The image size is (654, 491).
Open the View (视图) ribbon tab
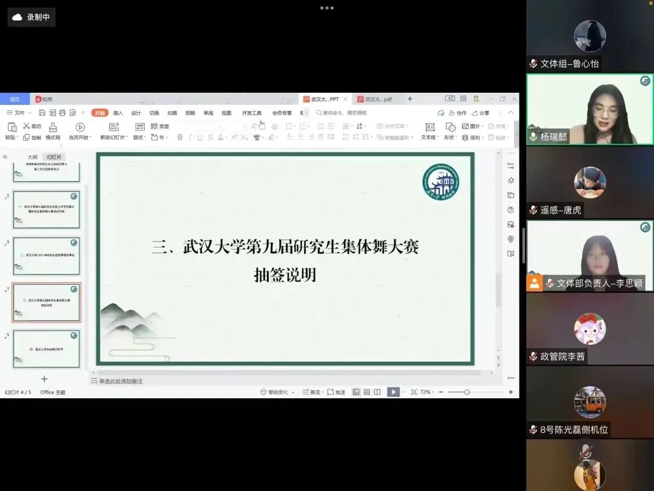pyautogui.click(x=226, y=113)
